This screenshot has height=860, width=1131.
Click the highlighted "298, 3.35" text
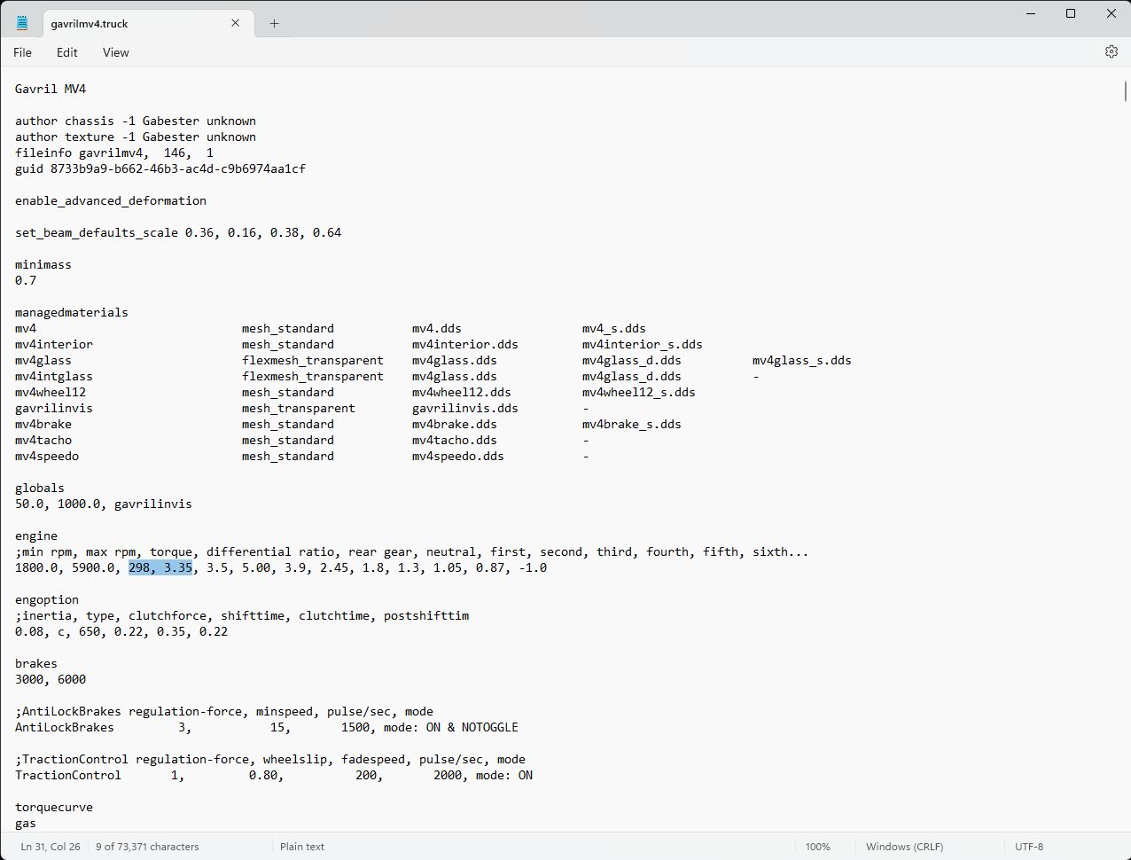160,568
